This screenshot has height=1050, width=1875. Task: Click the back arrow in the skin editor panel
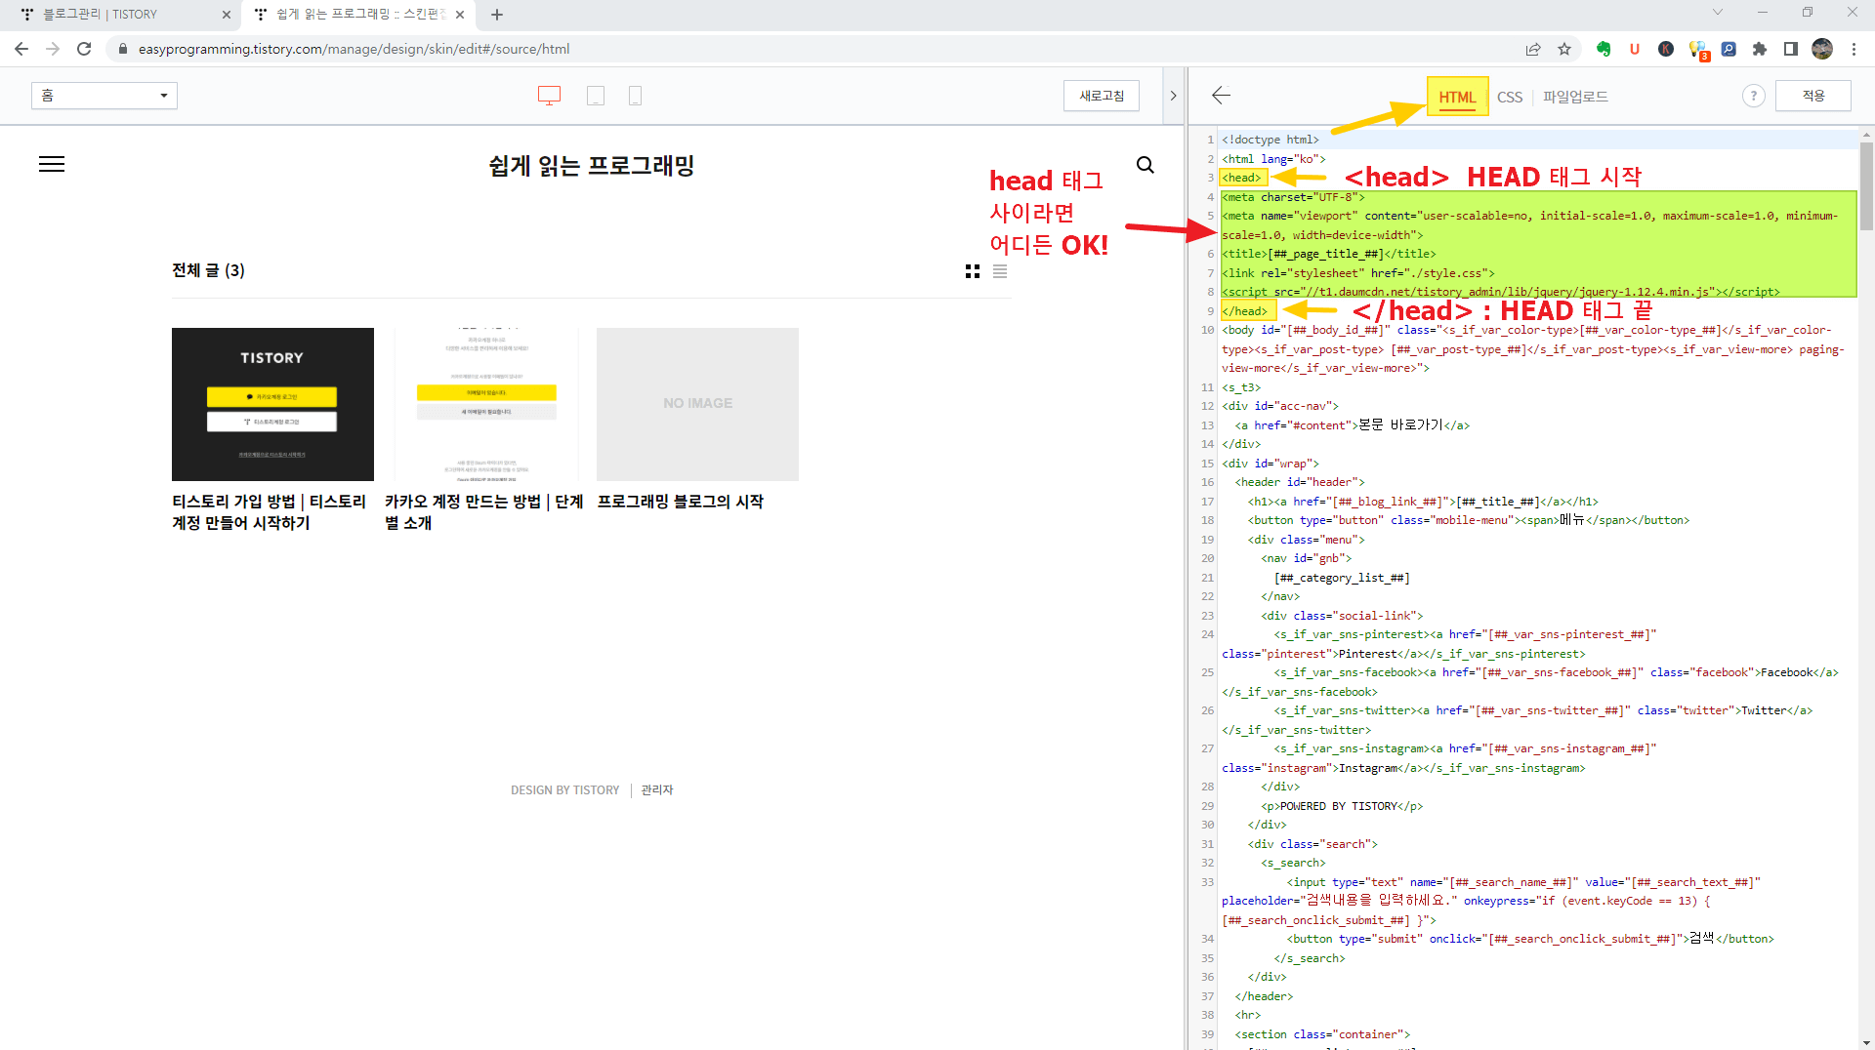(x=1220, y=96)
